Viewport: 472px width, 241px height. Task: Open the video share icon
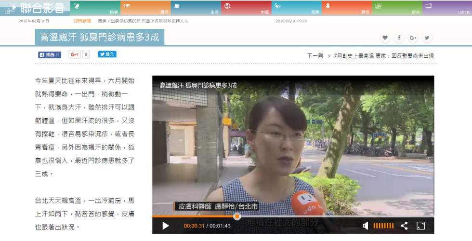[404, 226]
